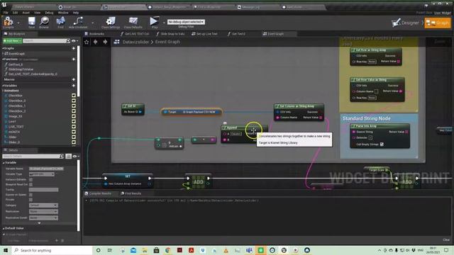Select EventGraph in My Blueprint
This screenshot has width=454, height=255.
click(x=16, y=54)
